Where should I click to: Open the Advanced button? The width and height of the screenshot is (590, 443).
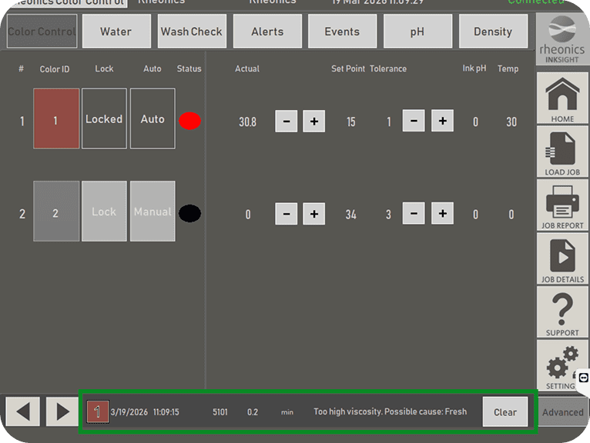tap(562, 411)
